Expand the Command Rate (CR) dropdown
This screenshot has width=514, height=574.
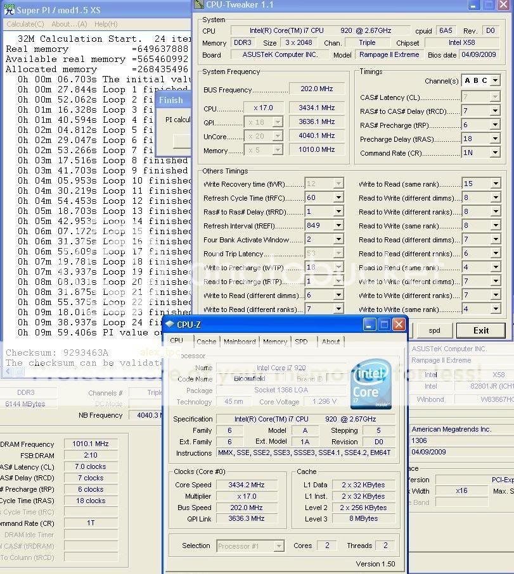tap(495, 153)
